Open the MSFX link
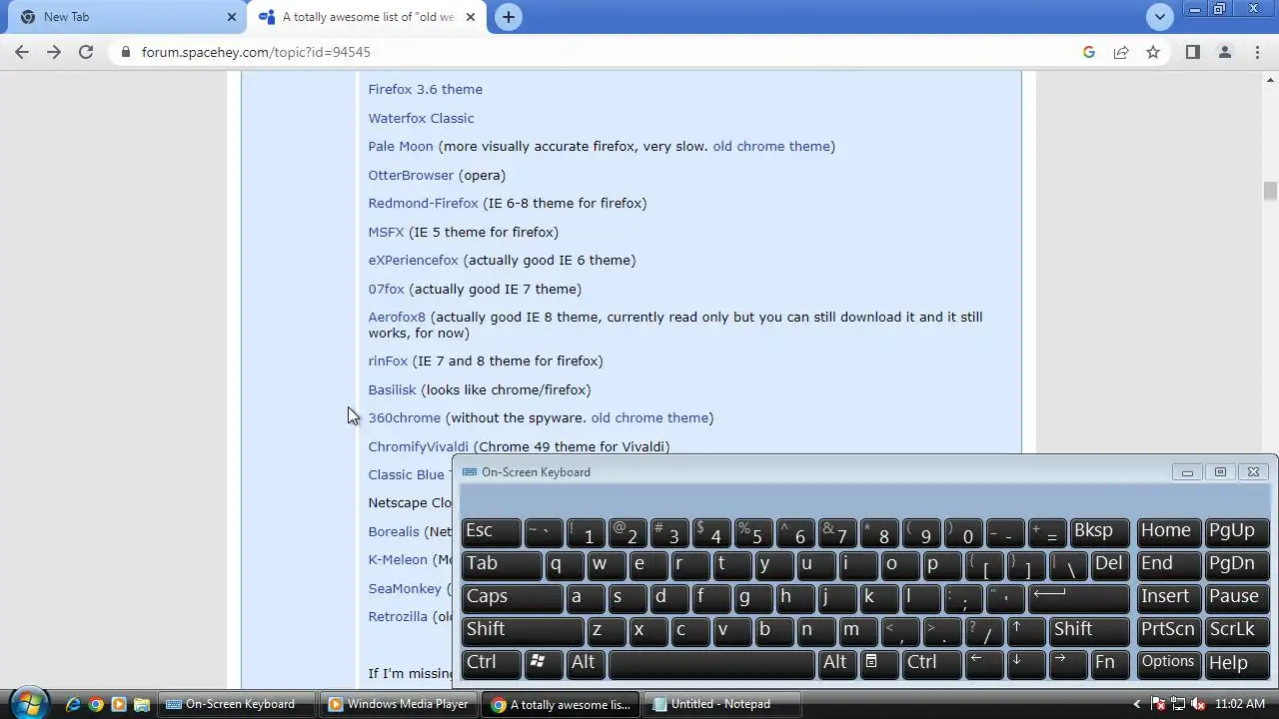This screenshot has height=719, width=1279. (x=386, y=232)
